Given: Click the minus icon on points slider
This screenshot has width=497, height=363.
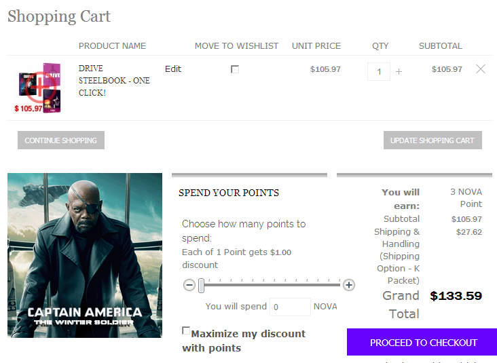Looking at the screenshot, I should pyautogui.click(x=189, y=285).
